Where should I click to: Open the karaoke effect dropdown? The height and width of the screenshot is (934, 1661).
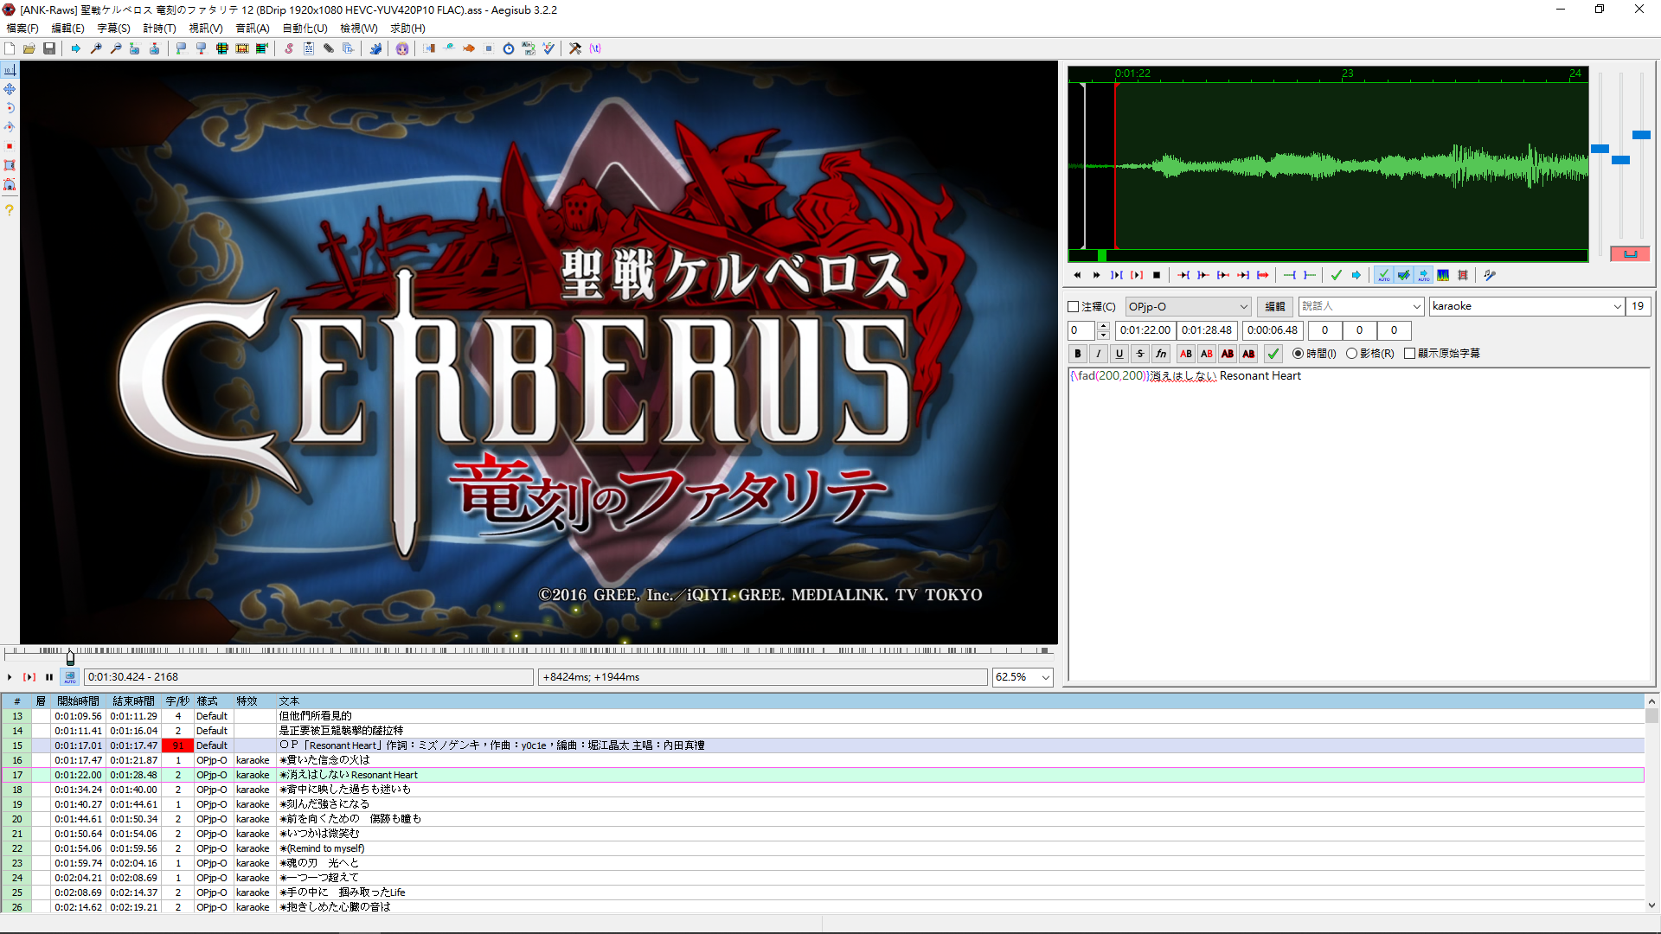coord(1527,306)
